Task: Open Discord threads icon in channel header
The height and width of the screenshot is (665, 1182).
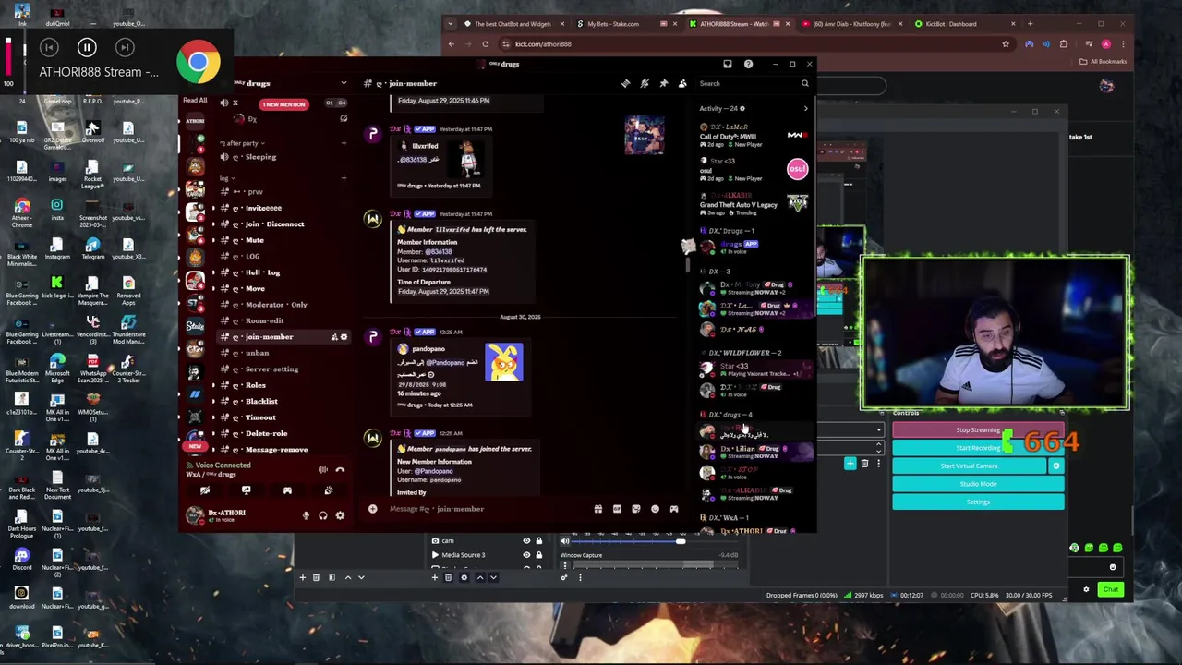Action: coord(625,83)
